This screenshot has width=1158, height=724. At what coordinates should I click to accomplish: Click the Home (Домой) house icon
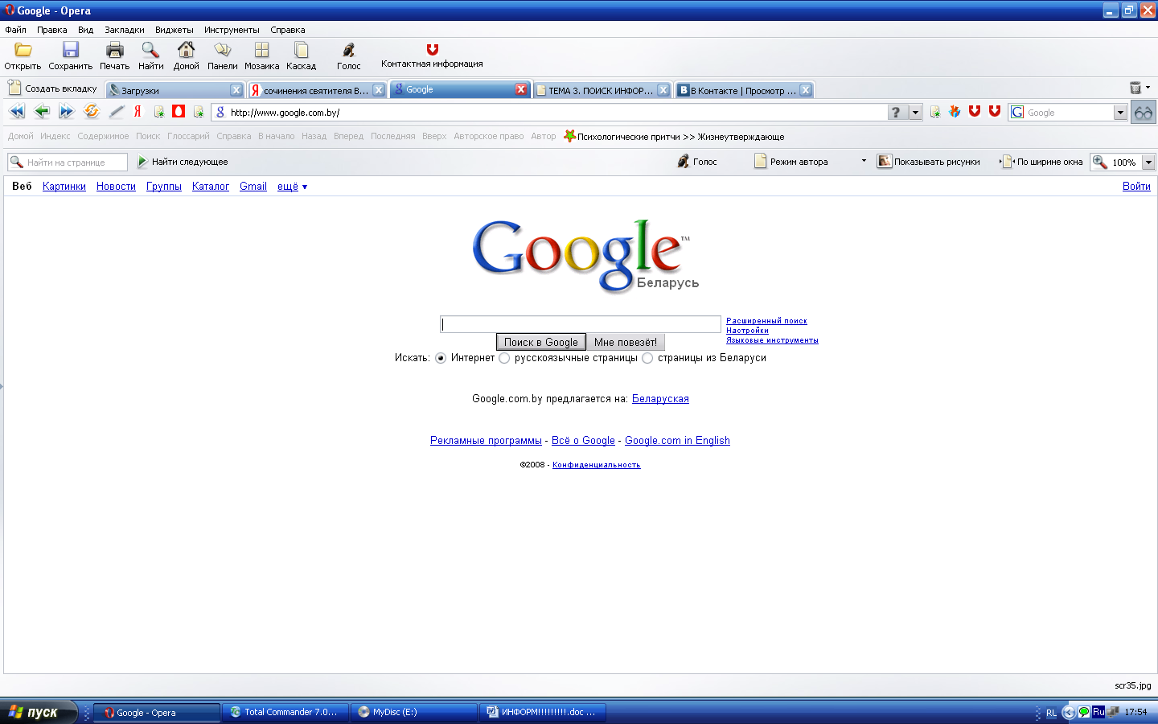186,50
